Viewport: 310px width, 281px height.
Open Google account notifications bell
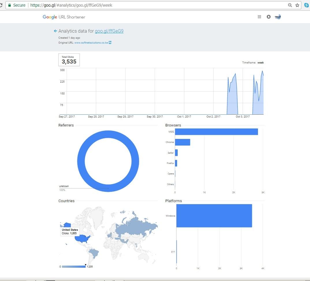(268, 17)
